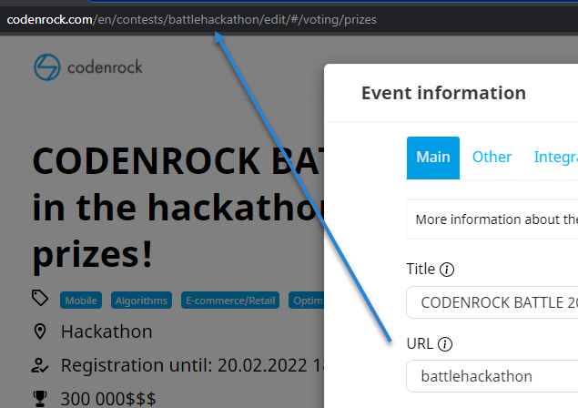Click the More information about the box
578x408 pixels.
click(x=492, y=219)
